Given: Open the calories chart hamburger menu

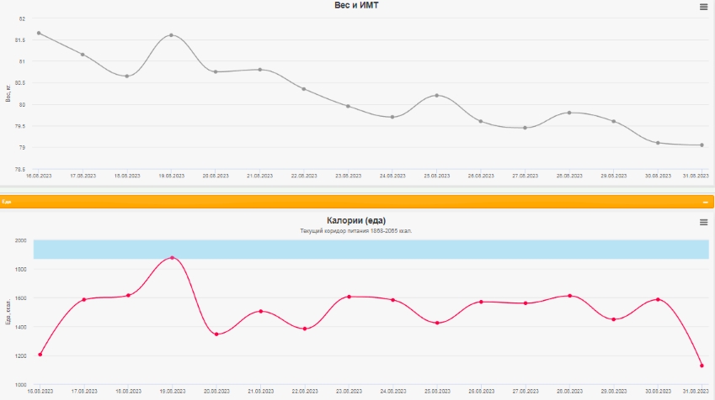Looking at the screenshot, I should click(703, 222).
